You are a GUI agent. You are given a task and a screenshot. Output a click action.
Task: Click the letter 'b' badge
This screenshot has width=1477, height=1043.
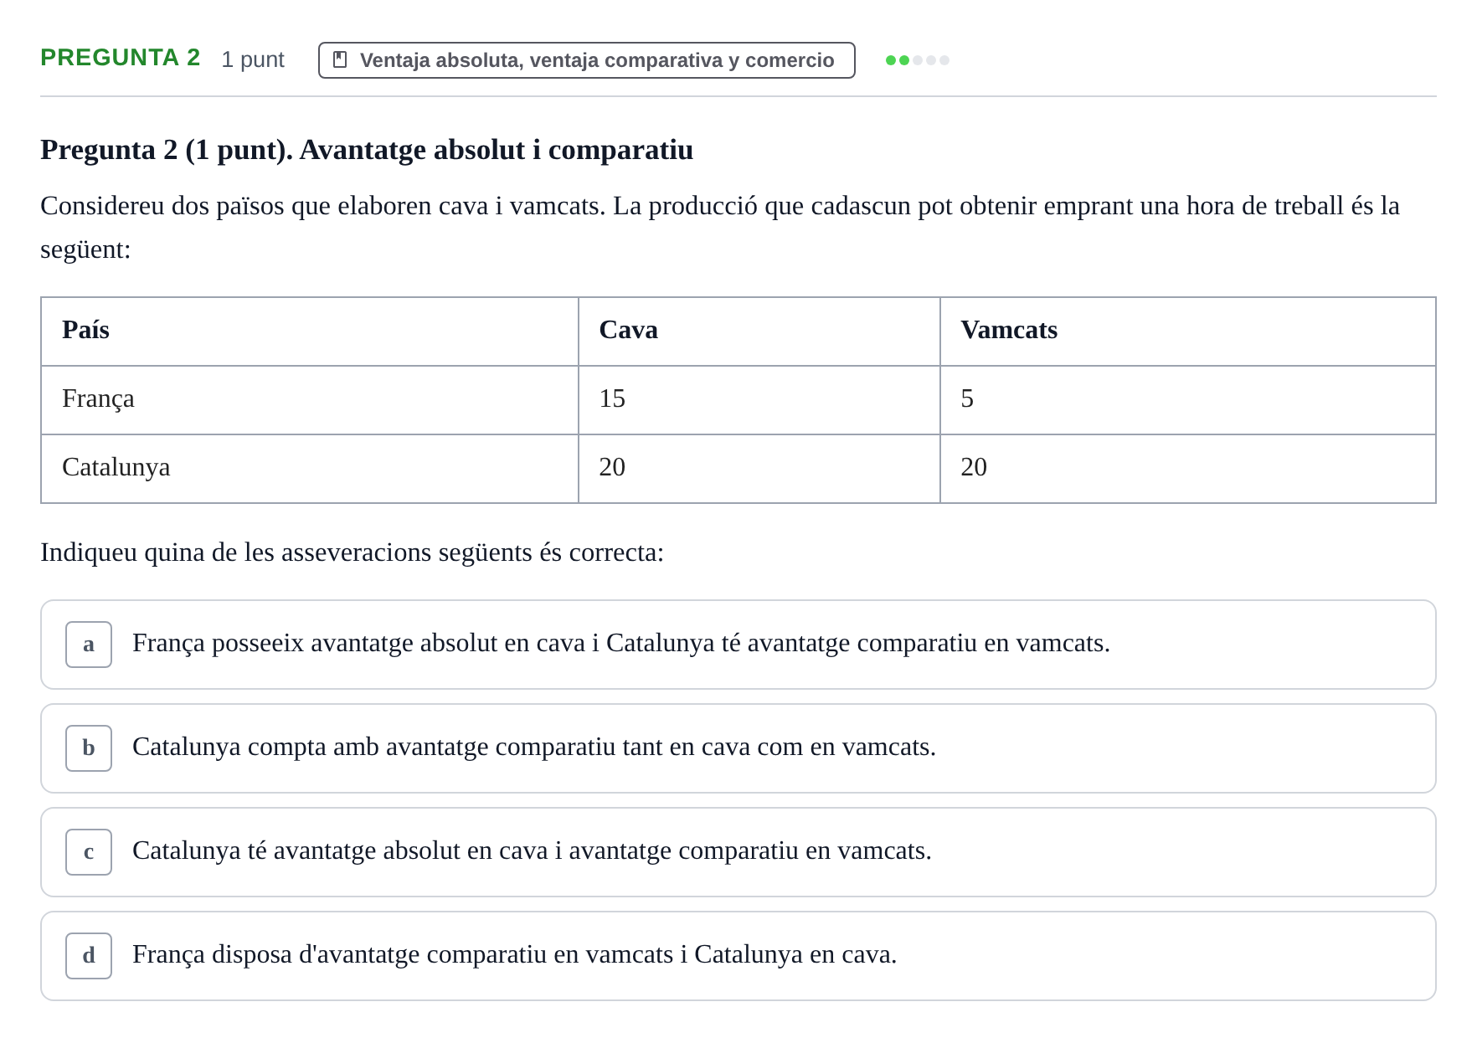click(89, 748)
